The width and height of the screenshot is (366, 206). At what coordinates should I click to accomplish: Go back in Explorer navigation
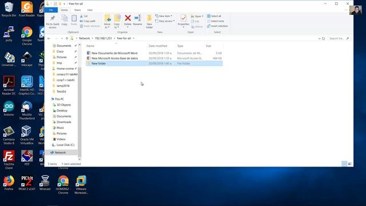pos(49,38)
